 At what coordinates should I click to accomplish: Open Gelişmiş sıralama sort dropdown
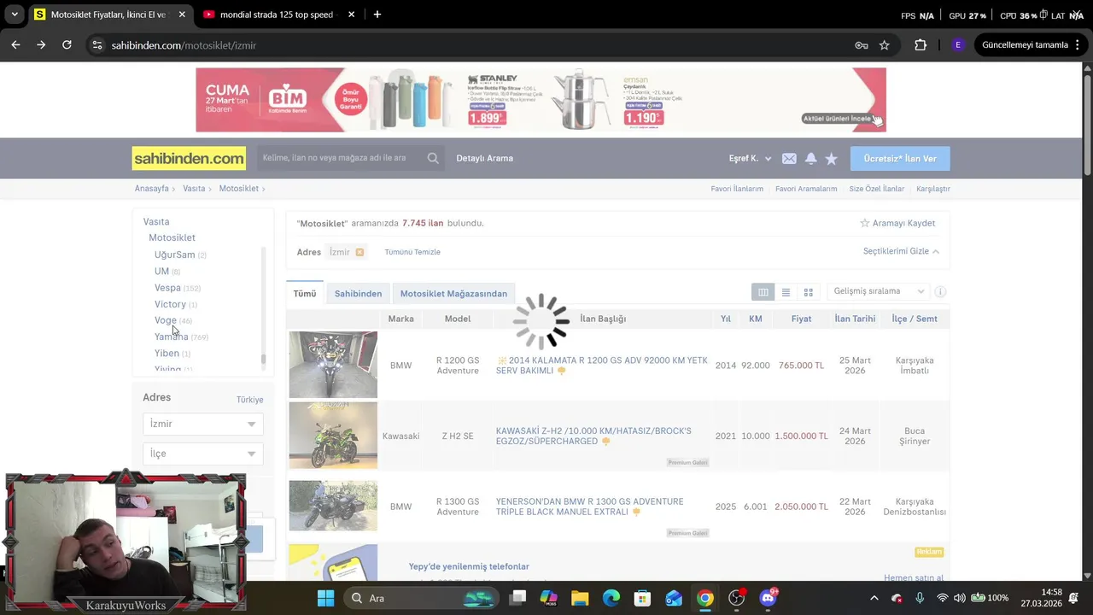[879, 291]
